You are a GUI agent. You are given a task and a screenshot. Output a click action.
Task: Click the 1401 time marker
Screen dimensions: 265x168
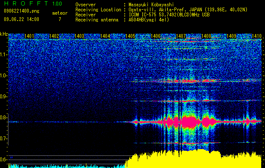click(29, 36)
